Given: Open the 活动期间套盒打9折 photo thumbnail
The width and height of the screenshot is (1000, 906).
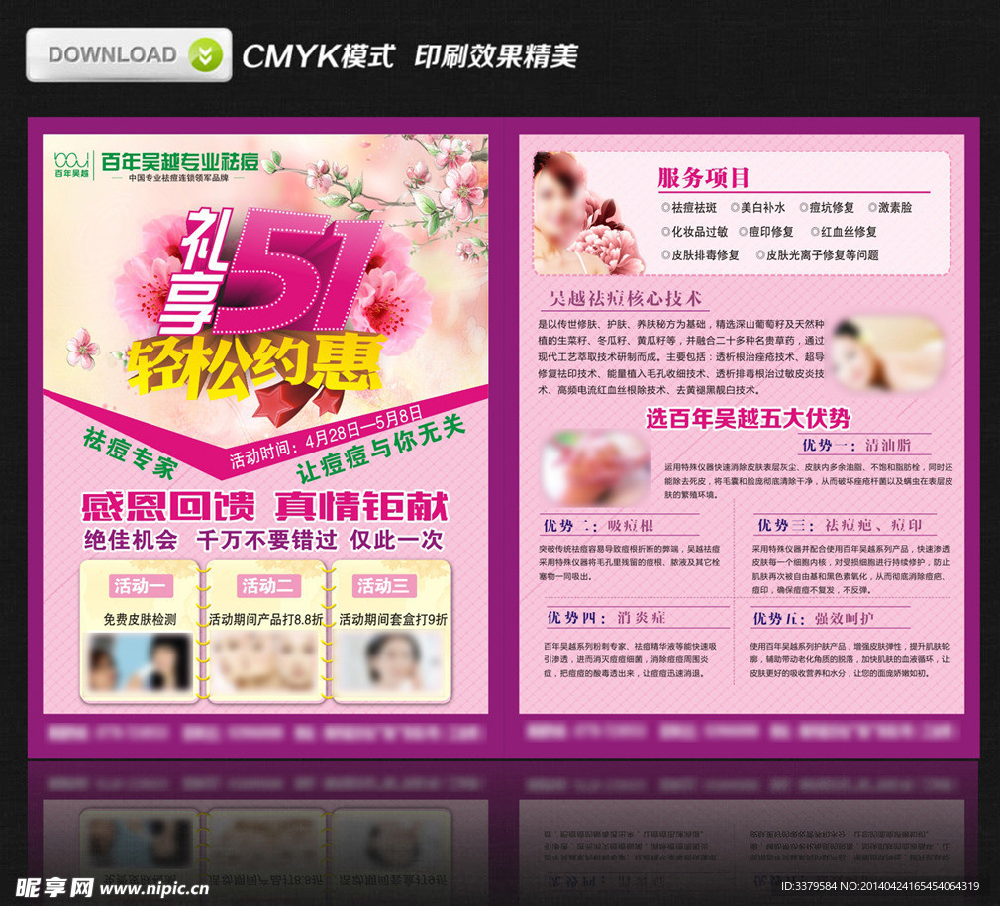Looking at the screenshot, I should coord(391,663).
